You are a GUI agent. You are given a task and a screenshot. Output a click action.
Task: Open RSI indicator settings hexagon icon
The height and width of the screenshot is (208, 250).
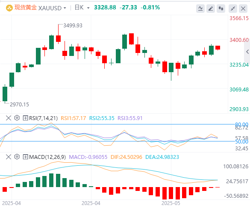[x=17, y=118]
